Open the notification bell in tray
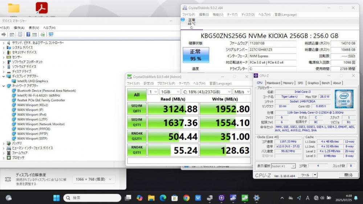The height and width of the screenshot is (204, 363). click(356, 198)
